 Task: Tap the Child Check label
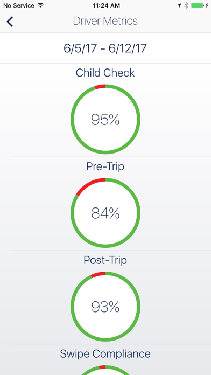[105, 73]
